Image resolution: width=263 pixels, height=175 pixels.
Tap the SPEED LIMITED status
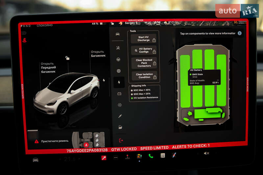click(x=154, y=148)
